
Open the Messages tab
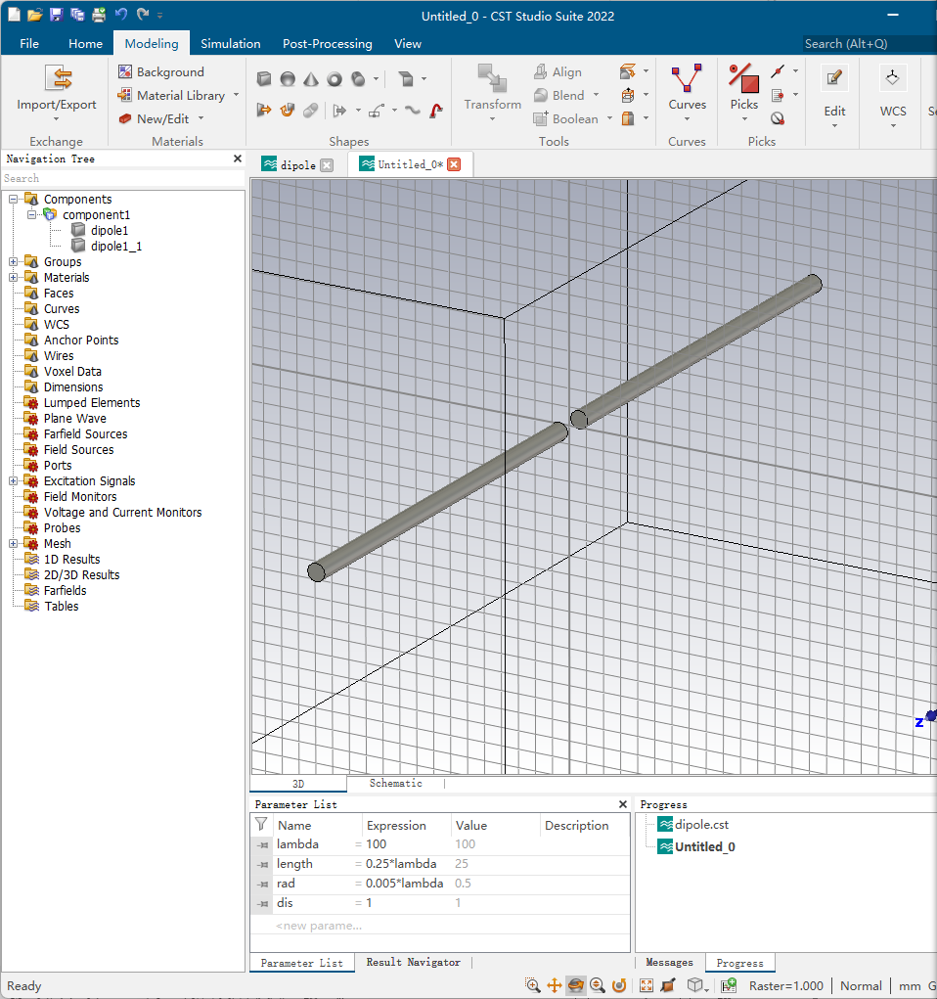[669, 962]
